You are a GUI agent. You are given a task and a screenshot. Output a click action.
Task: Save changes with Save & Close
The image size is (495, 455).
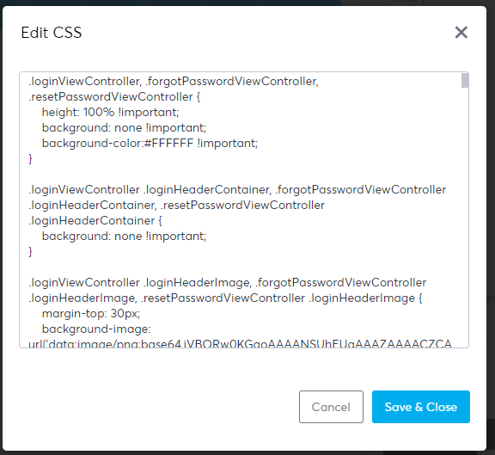pos(421,407)
